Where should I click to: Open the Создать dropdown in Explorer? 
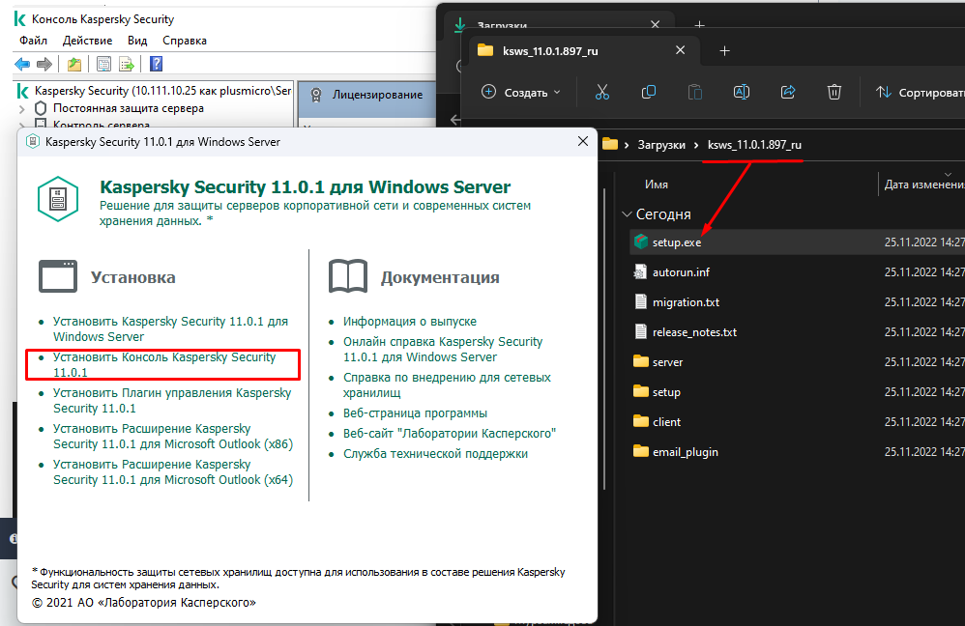[520, 92]
